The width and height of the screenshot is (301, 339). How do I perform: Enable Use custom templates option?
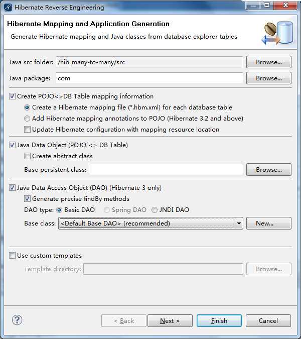click(13, 256)
